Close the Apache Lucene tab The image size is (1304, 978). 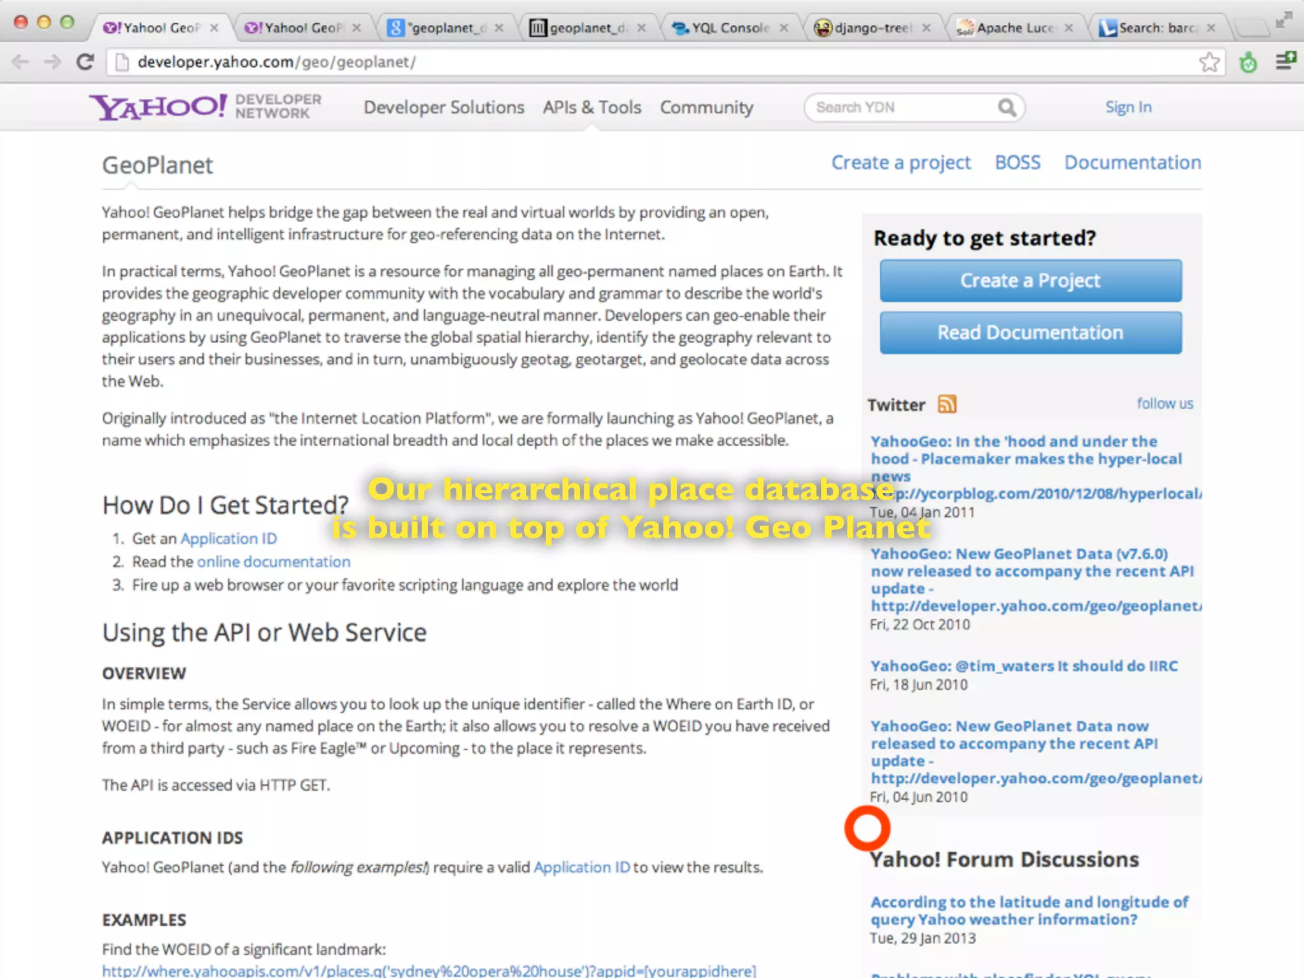(1068, 28)
